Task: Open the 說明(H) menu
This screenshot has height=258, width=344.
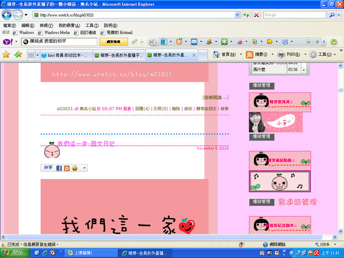Action: [x=111, y=25]
